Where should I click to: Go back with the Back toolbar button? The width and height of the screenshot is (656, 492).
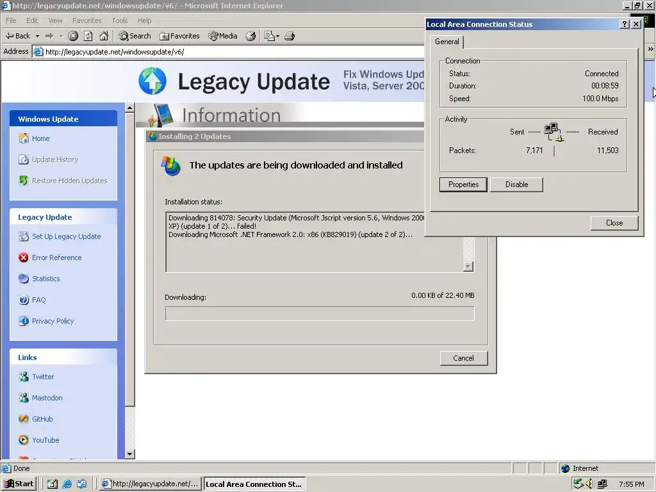point(17,36)
